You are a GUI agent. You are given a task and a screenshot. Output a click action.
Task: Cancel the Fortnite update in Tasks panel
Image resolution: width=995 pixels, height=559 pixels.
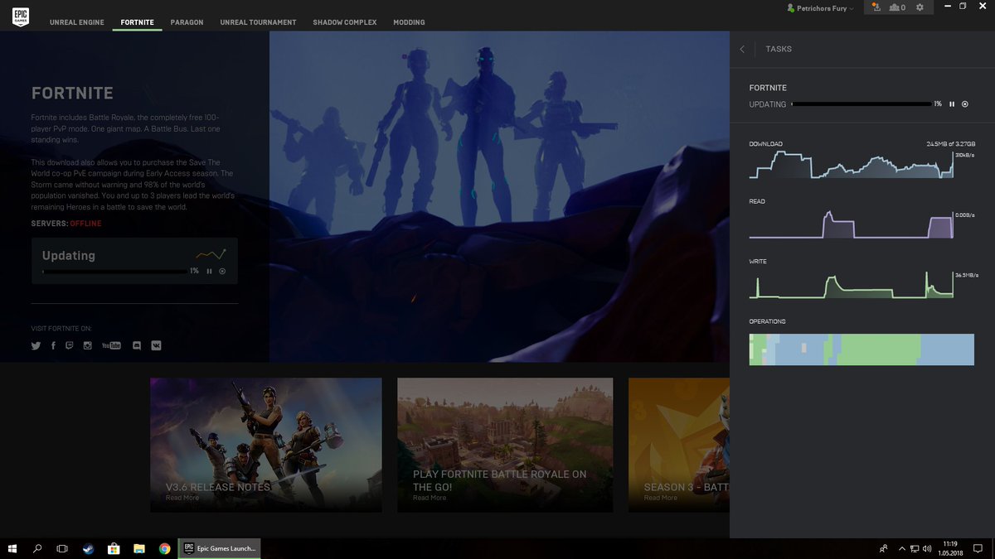(965, 104)
